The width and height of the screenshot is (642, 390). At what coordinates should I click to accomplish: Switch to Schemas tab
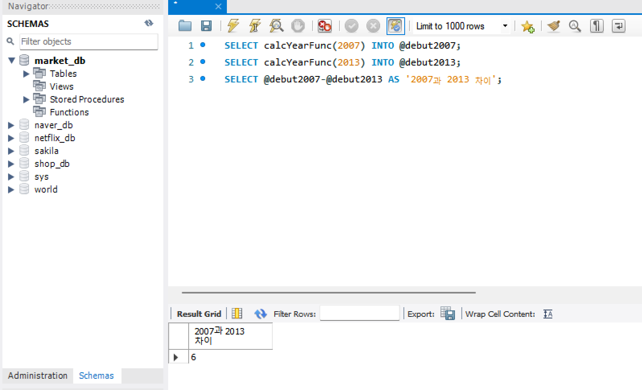tap(97, 376)
